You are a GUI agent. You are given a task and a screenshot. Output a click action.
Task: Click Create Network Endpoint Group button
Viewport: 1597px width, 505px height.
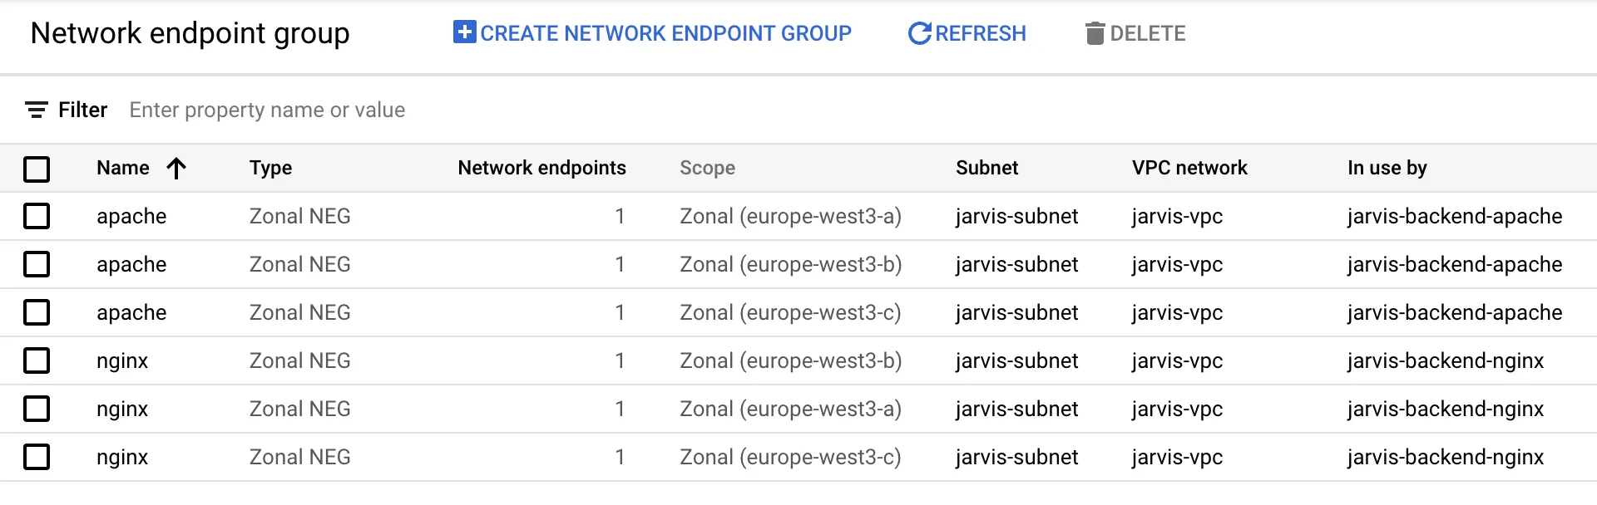coord(653,33)
